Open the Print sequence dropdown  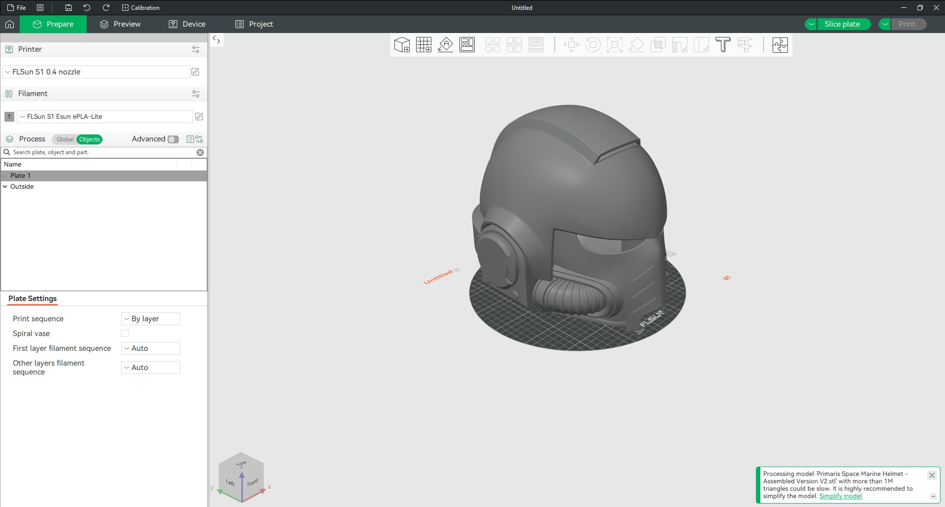[x=150, y=319]
